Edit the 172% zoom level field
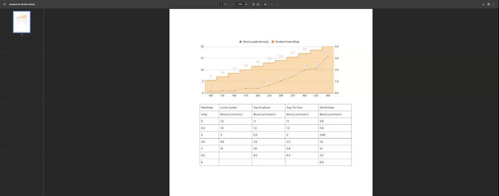Viewport: 499px width, 196px height. pyautogui.click(x=240, y=4)
